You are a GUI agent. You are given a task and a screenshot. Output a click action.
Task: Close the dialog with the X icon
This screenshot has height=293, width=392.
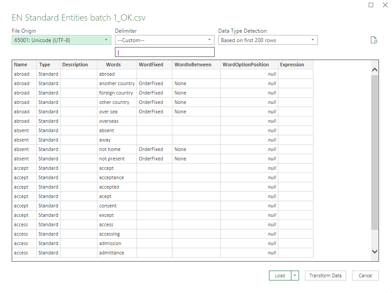point(385,5)
